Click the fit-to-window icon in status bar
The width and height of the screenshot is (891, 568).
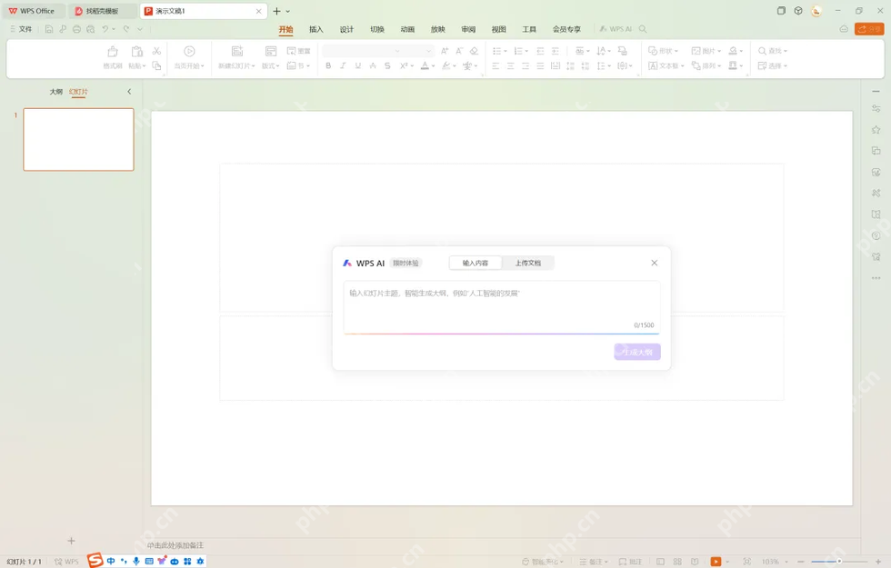[x=746, y=562]
